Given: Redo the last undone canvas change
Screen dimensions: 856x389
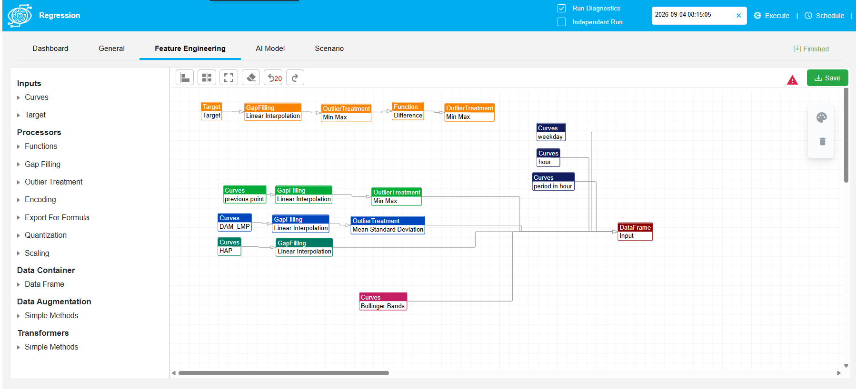Looking at the screenshot, I should click(295, 78).
